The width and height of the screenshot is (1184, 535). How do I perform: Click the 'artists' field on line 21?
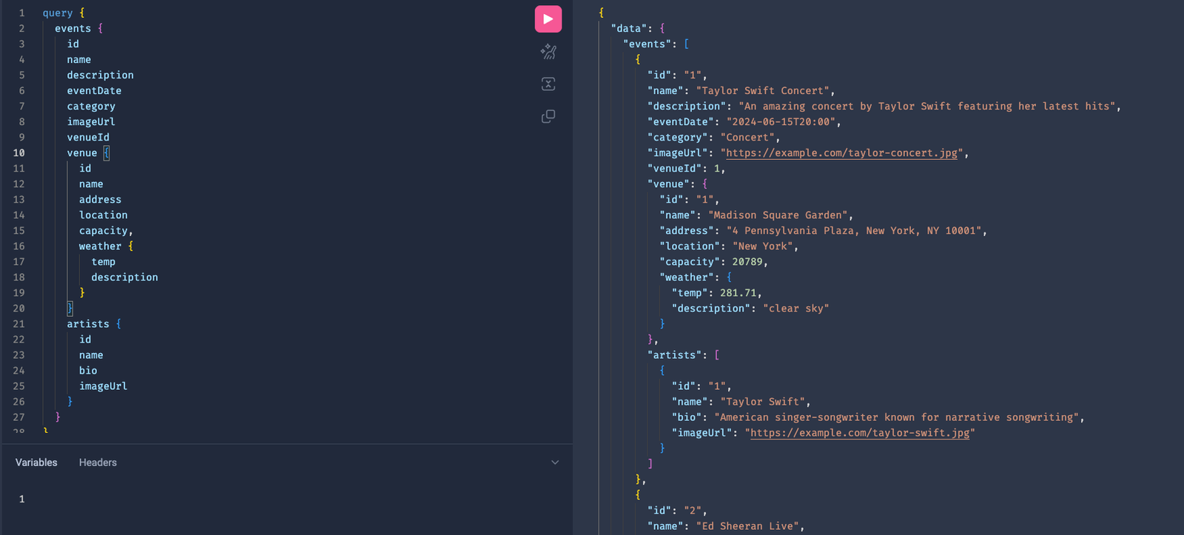[x=88, y=324]
